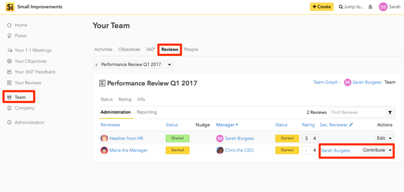Click Maria the Manager avatar

point(104,150)
